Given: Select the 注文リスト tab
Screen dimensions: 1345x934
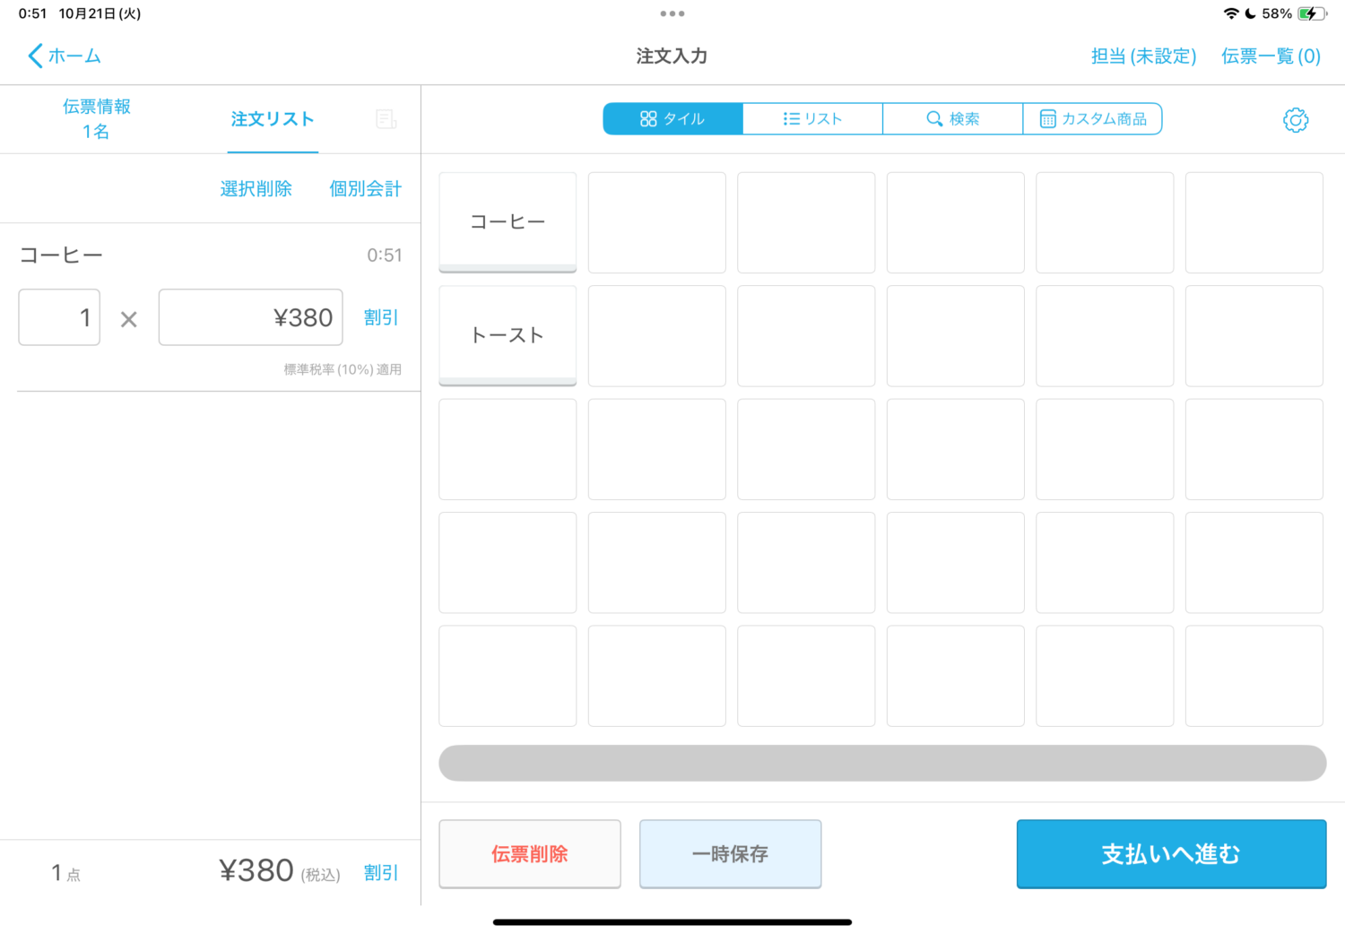Looking at the screenshot, I should coord(273,119).
